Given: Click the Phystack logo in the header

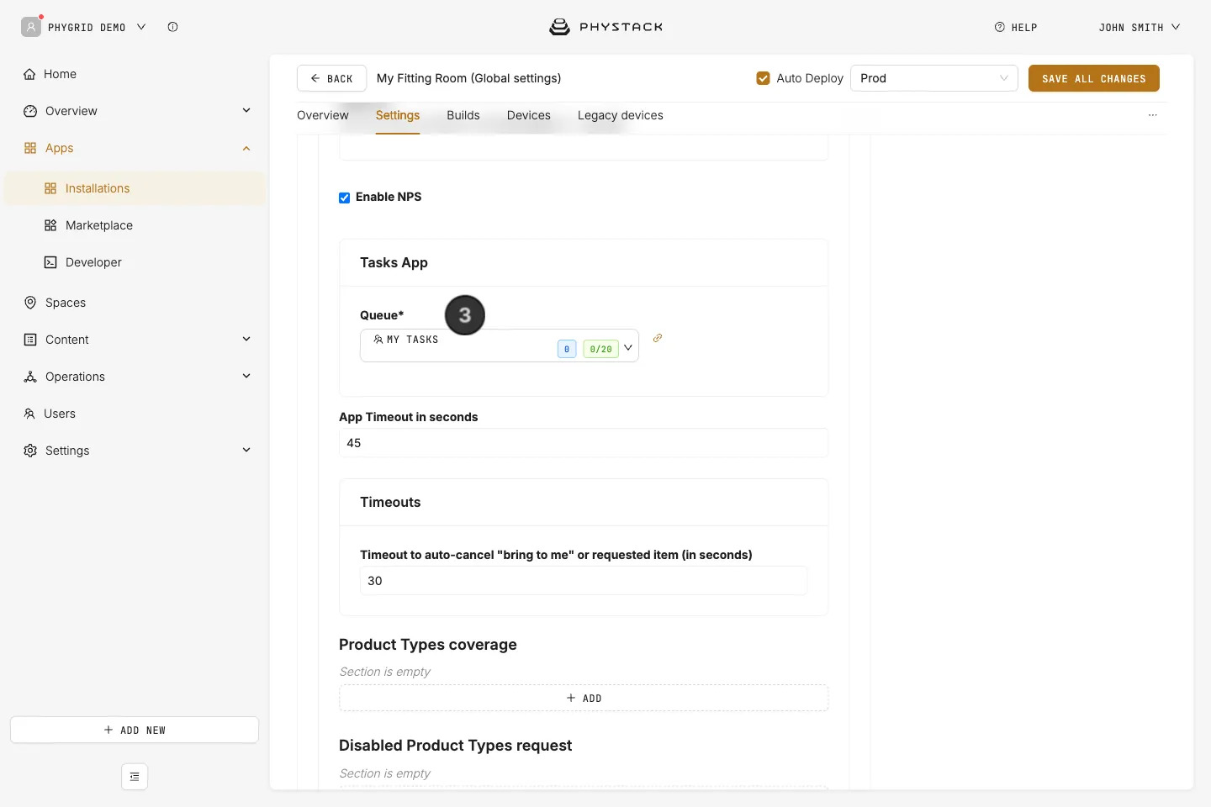Looking at the screenshot, I should click(x=605, y=27).
